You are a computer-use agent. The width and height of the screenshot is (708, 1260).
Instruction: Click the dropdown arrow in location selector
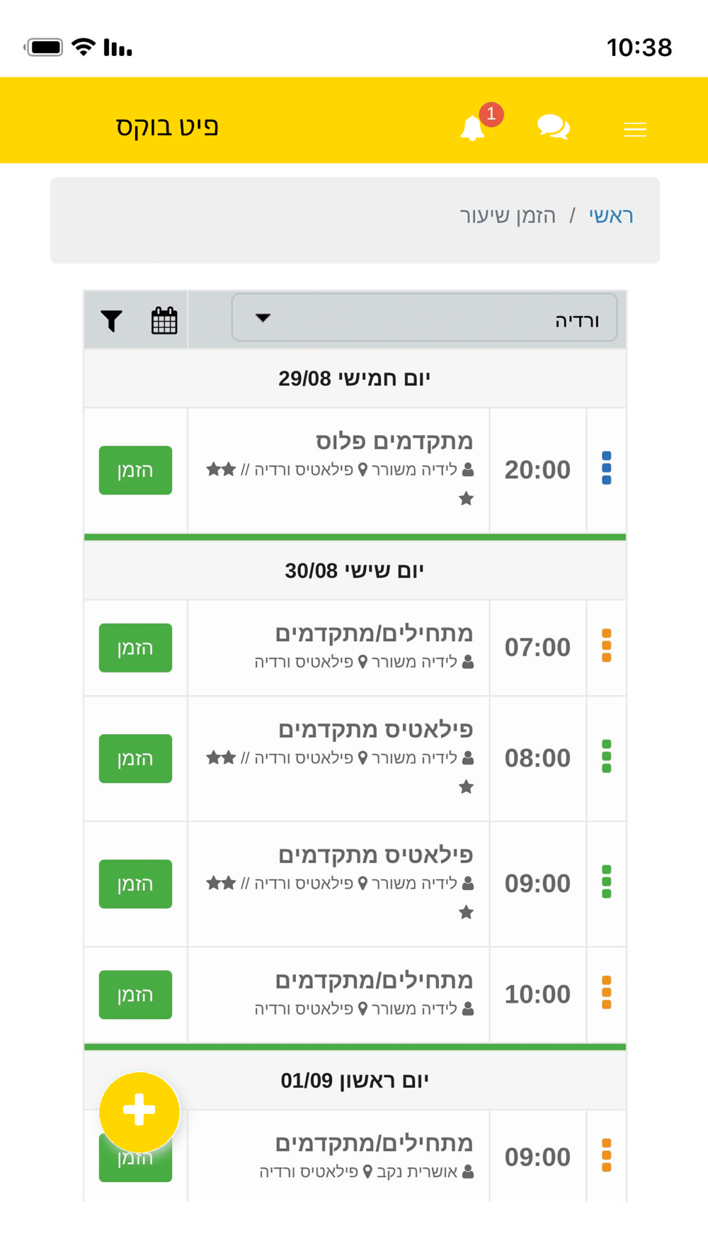click(x=263, y=317)
